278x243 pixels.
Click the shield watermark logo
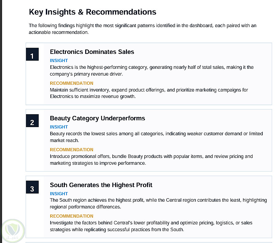(13, 231)
